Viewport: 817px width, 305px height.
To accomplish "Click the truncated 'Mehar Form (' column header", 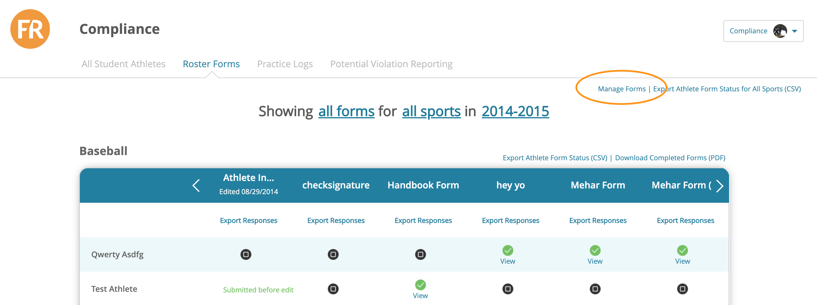I will (681, 185).
